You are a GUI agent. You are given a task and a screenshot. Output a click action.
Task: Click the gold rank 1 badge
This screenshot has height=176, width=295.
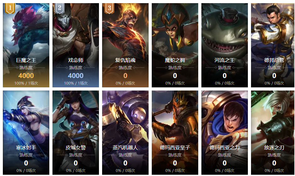click(x=10, y=8)
